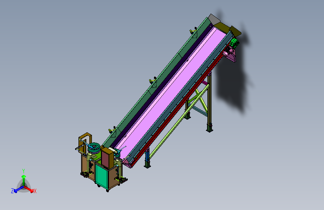The height and width of the screenshot is (210, 324).
Task: Click the green Y axis of the orientation triad
Action: pos(24,180)
